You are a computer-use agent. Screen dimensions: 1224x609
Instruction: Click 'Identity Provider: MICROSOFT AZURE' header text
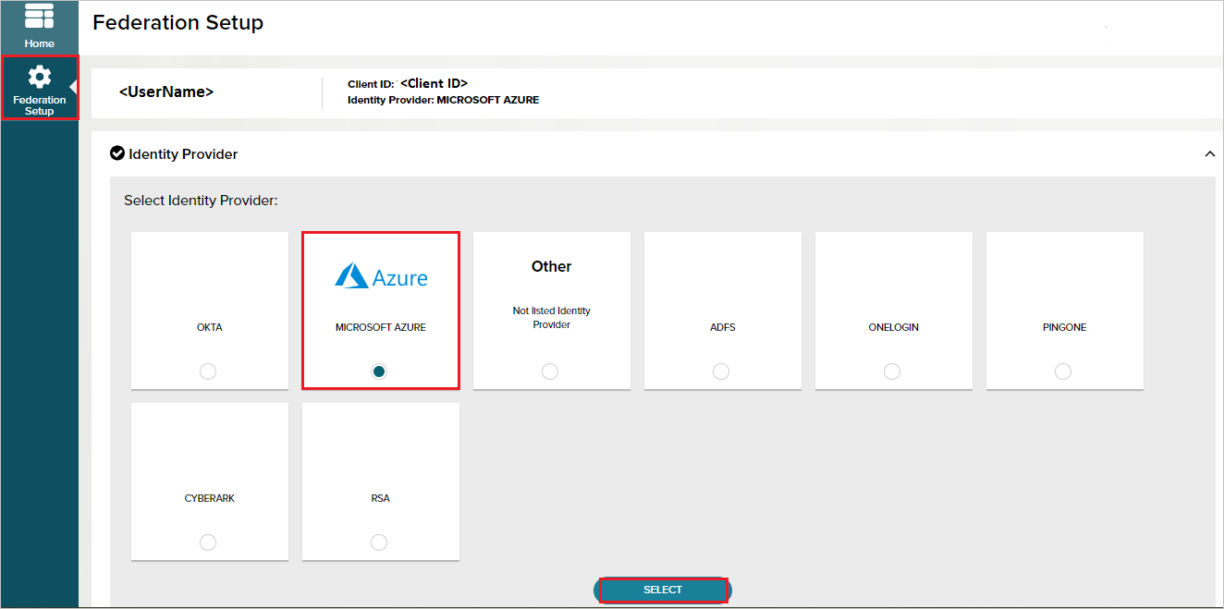(x=444, y=100)
